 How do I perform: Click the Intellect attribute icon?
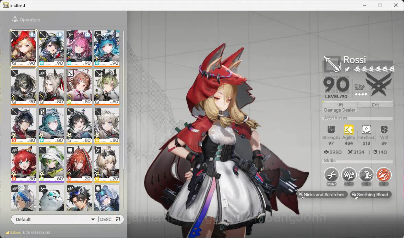pos(366,130)
